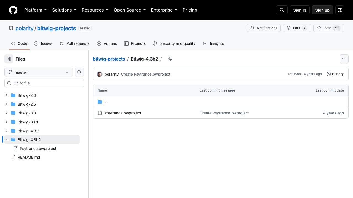Click the Sign in button
This screenshot has width=353, height=198.
tap(300, 10)
